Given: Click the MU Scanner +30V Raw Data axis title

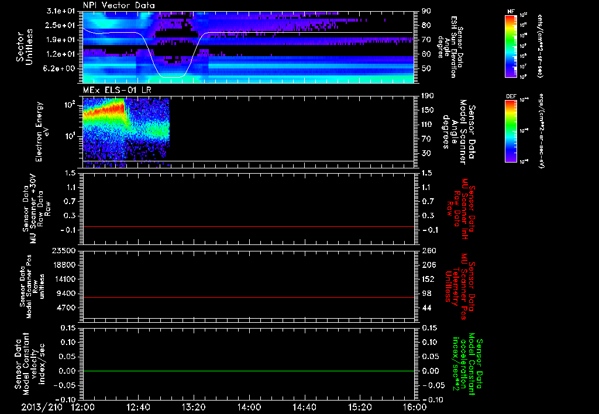Looking at the screenshot, I should pyautogui.click(x=36, y=209).
